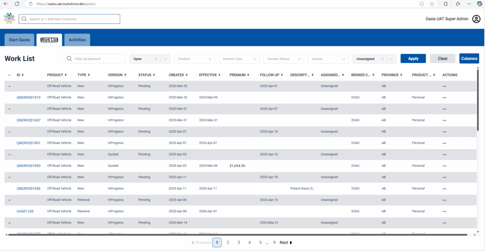Go to page 9
The width and height of the screenshot is (485, 251).
pos(274,243)
